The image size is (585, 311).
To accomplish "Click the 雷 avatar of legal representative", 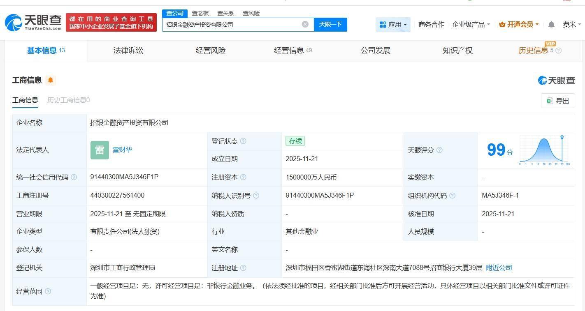I will (100, 150).
